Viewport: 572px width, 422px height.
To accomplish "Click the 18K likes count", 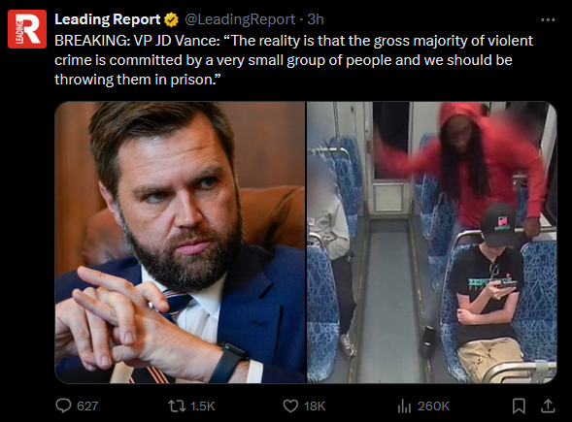I will [x=315, y=406].
